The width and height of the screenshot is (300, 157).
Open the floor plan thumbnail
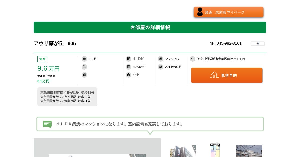tap(215, 150)
